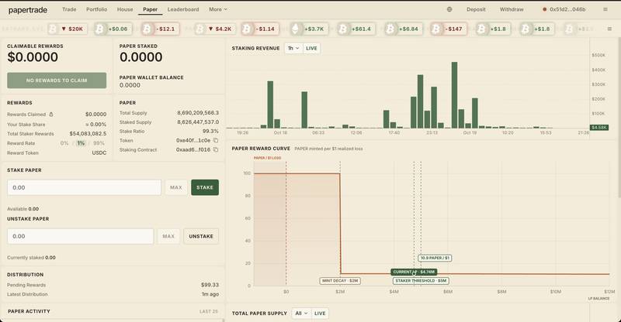Click the +$61.4 Bitcoin ticker chip
Viewport: 621px width, 322px height.
(356, 29)
